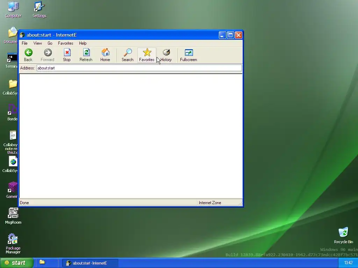Close the InternetE window
Image resolution: width=358 pixels, height=268 pixels.
tap(238, 35)
